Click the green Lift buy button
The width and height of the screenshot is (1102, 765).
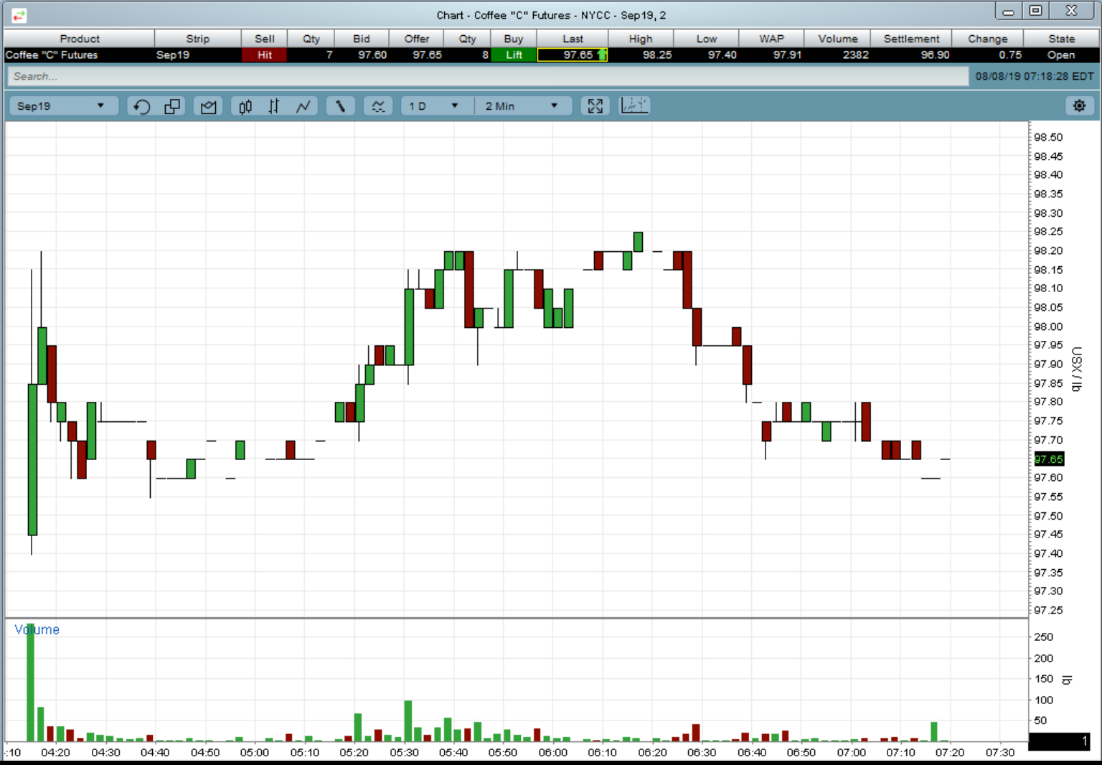point(514,55)
